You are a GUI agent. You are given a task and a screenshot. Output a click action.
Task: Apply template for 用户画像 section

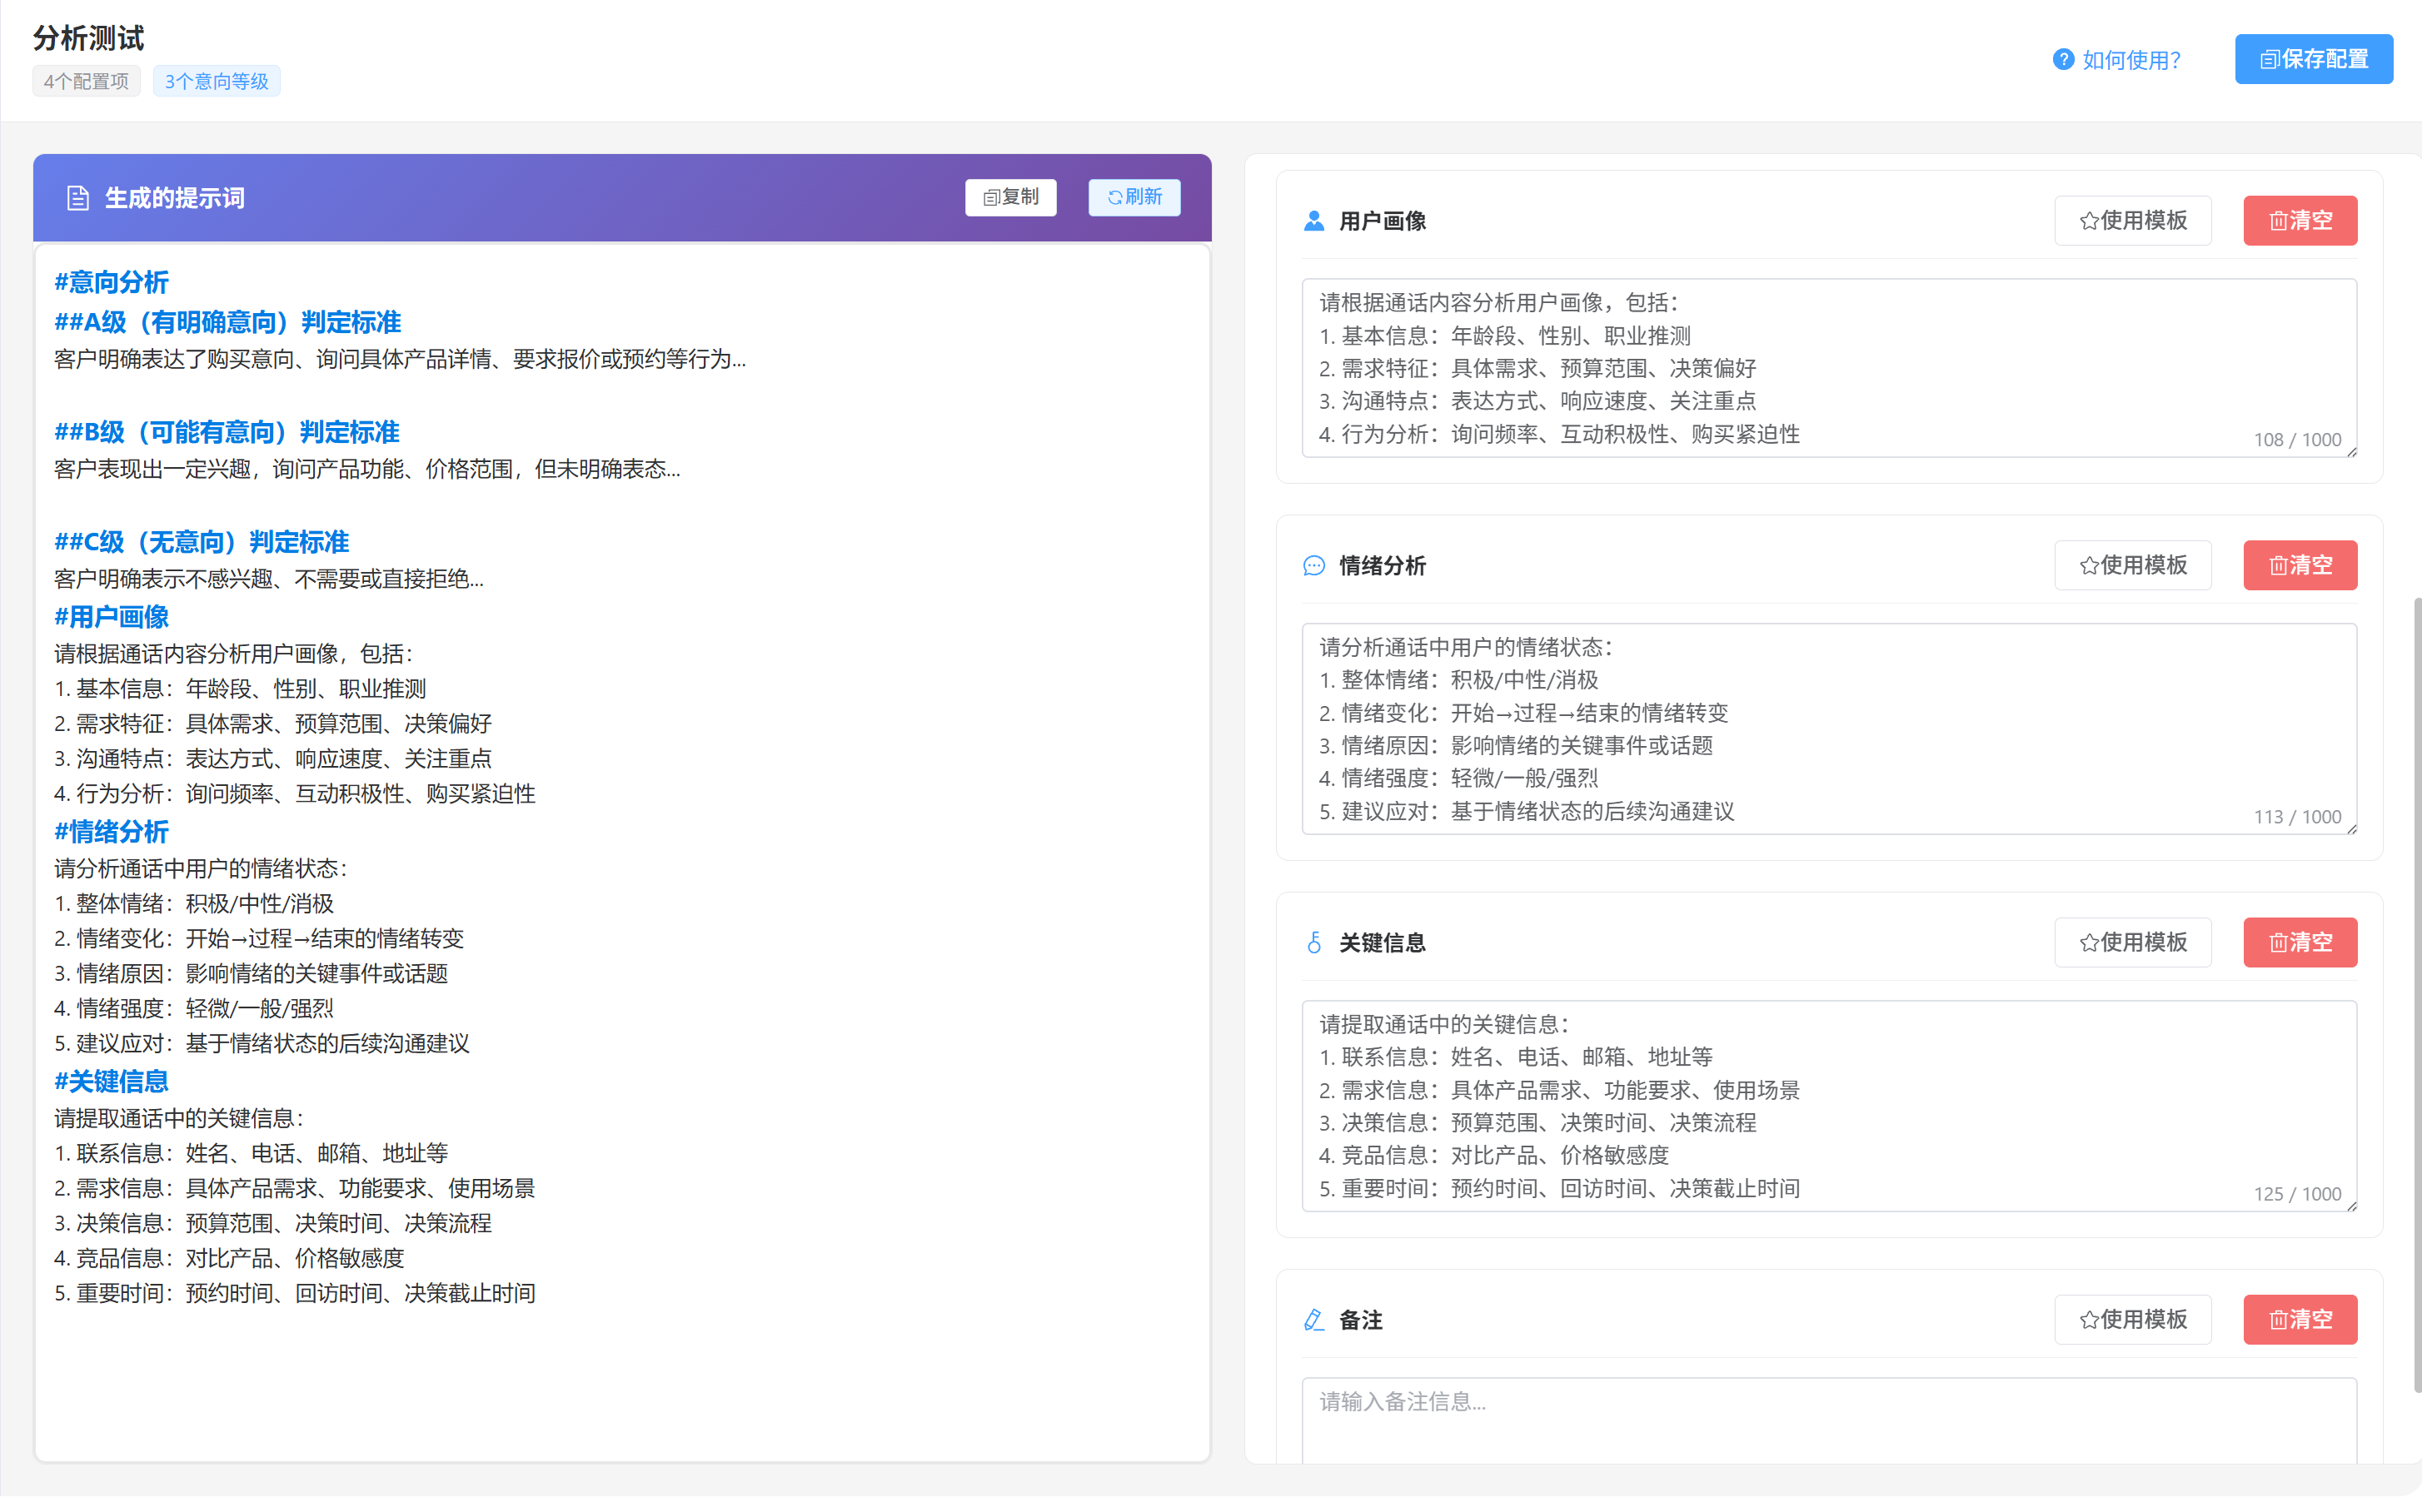[x=2132, y=221]
